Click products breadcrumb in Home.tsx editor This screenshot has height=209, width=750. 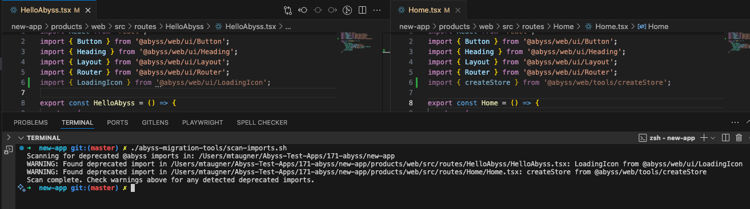454,26
